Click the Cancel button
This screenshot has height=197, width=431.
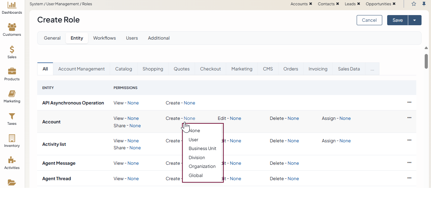369,20
